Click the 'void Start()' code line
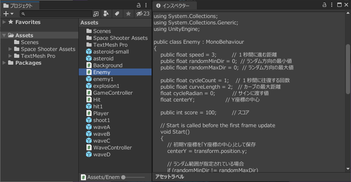This screenshot has width=351, height=182. point(175,131)
